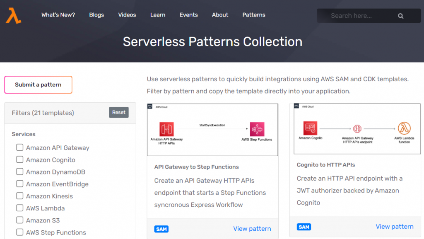Click the SAM badge on Cognito pattern

click(304, 227)
